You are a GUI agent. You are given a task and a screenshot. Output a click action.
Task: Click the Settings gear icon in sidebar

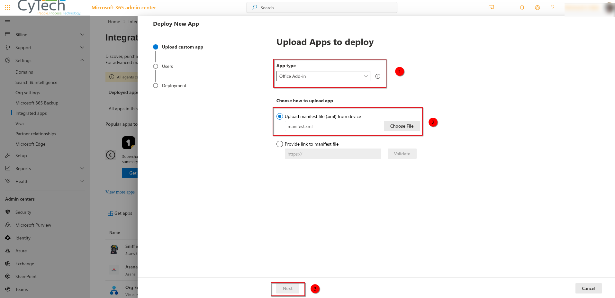[x=8, y=60]
